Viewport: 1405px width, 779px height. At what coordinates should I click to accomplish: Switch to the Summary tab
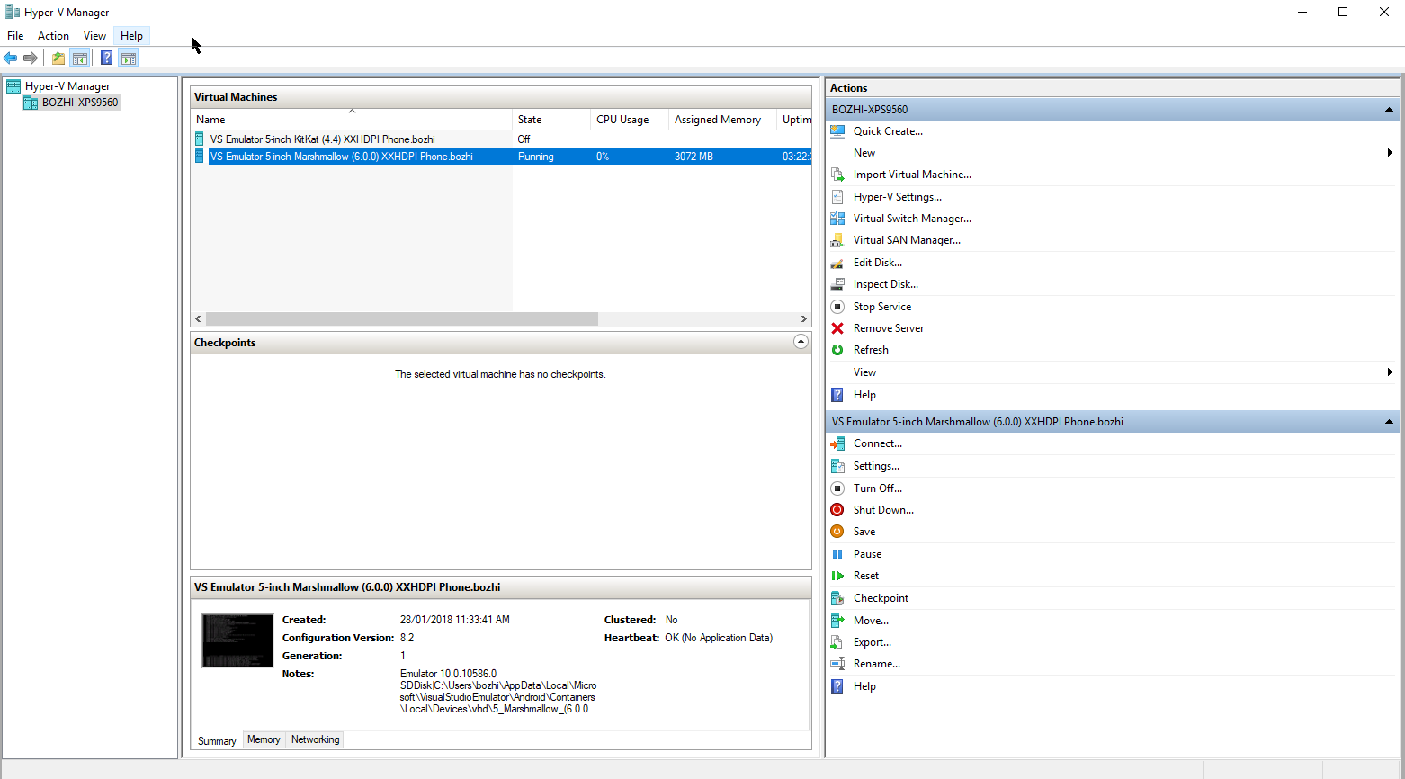[x=217, y=740]
